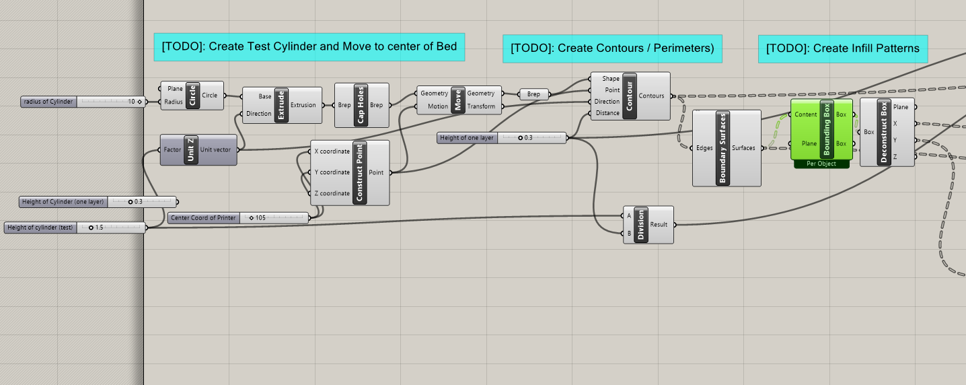Adjust the Height of one layer slider

(x=502, y=137)
